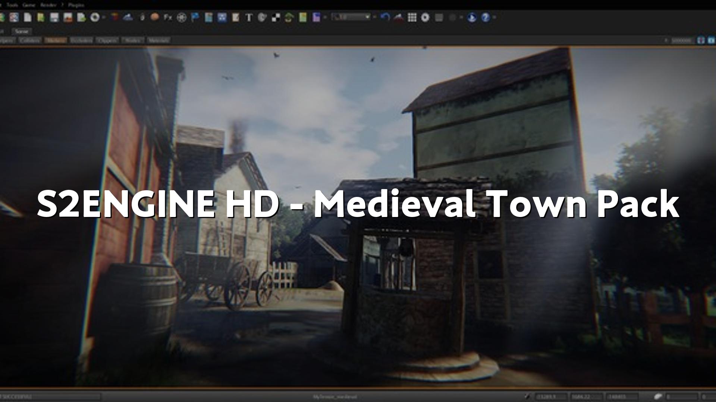This screenshot has height=402, width=716.
Task: Click the white grid icon
Action: coord(412,17)
